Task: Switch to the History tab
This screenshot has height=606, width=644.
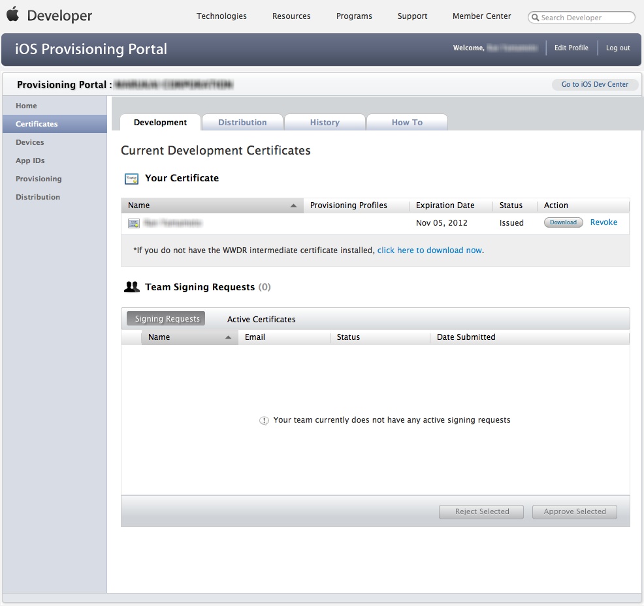Action: tap(325, 122)
